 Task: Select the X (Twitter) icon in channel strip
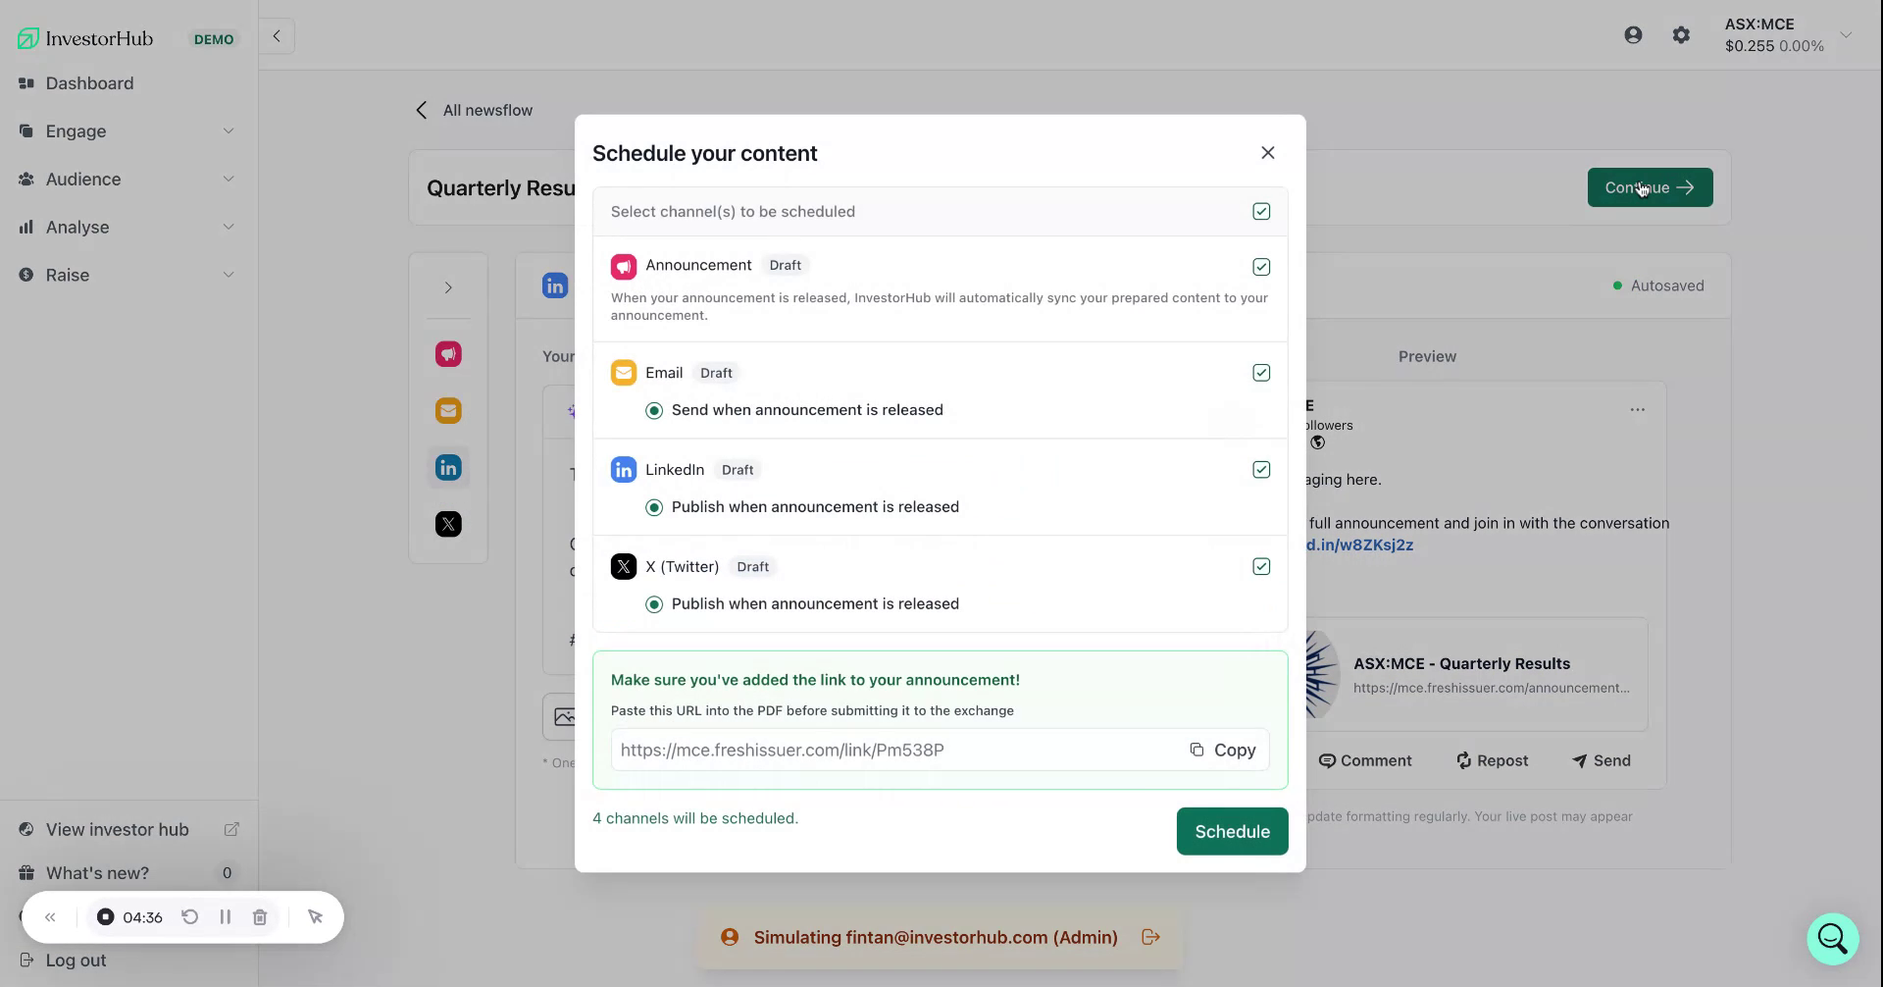448,524
